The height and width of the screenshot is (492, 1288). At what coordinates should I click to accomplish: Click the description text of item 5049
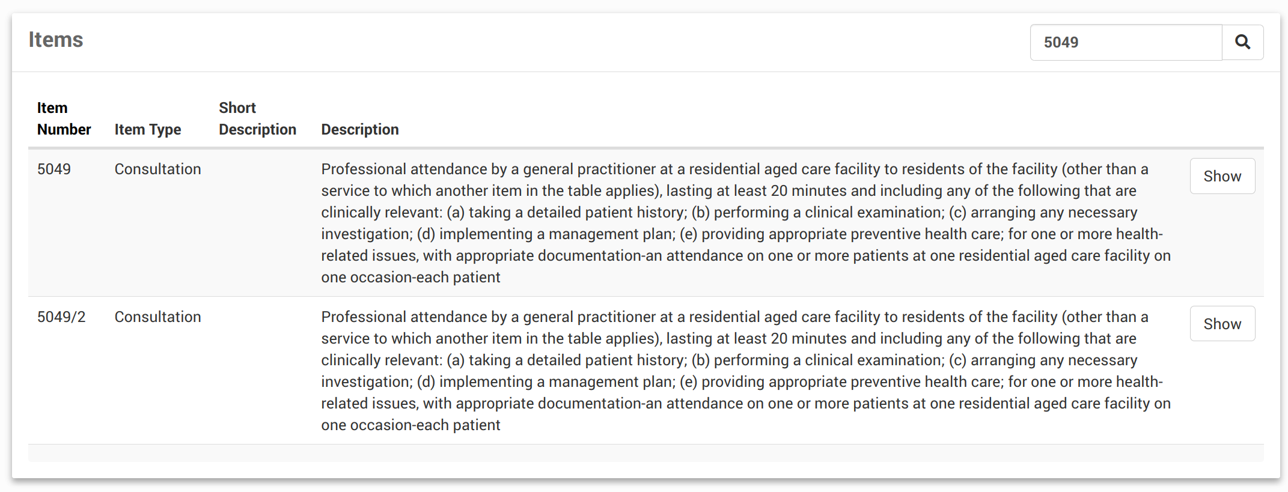745,223
